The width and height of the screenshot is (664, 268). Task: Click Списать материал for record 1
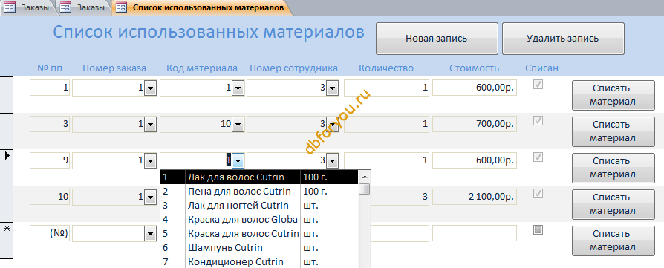613,95
